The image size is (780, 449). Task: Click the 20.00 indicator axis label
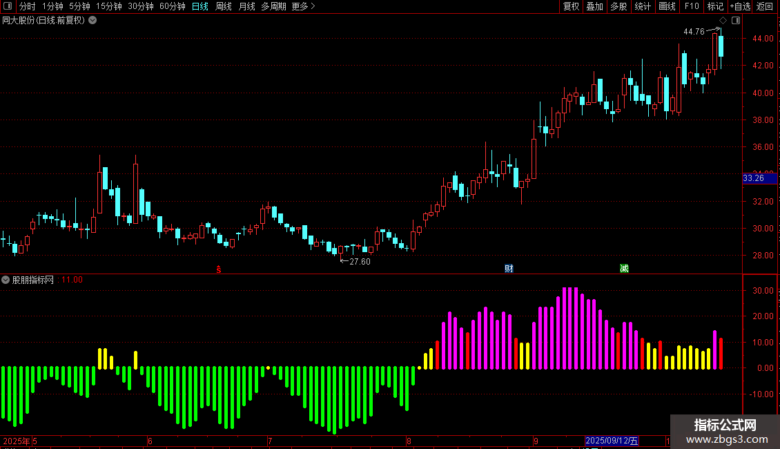pos(763,316)
